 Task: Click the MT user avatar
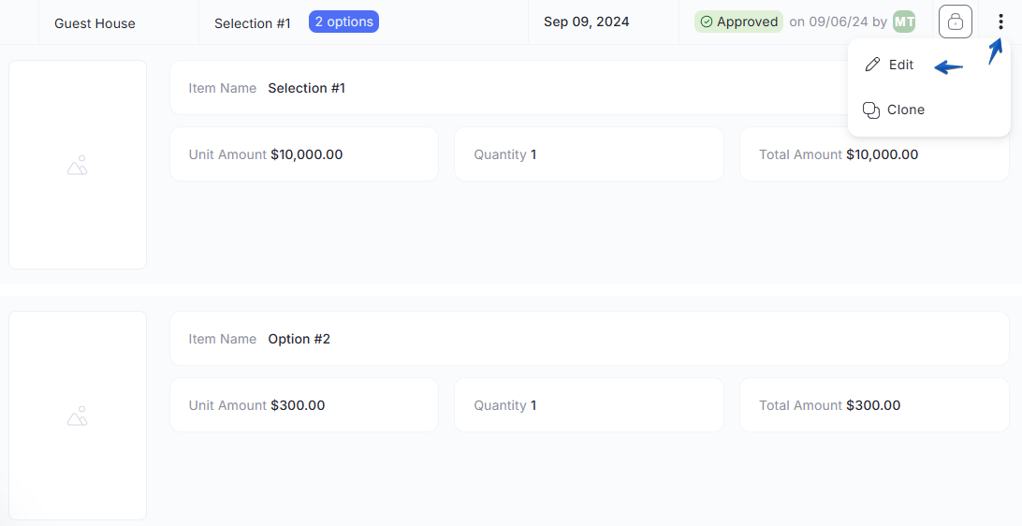(x=904, y=22)
